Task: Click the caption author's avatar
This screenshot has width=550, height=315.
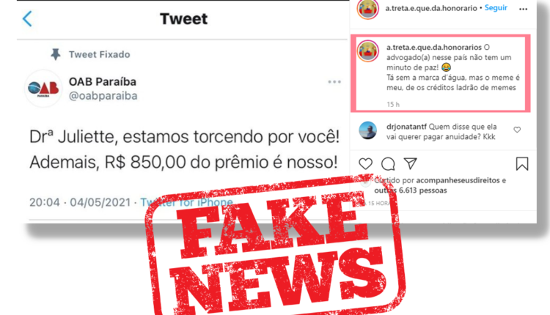Action: click(368, 51)
